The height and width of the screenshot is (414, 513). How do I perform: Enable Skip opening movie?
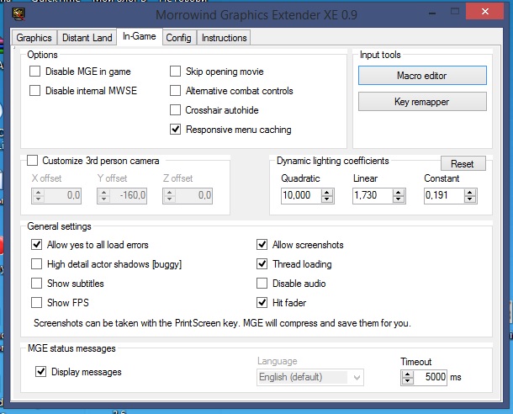(176, 71)
